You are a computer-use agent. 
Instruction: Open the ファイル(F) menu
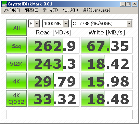point(12,10)
